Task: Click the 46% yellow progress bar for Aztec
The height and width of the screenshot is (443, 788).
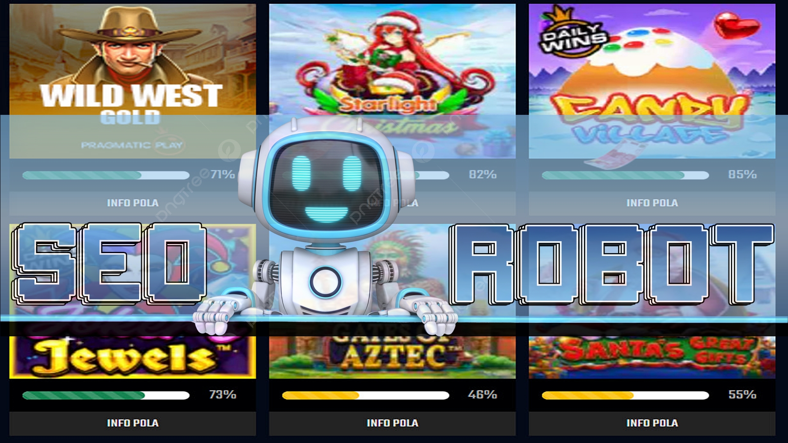Action: tap(366, 395)
